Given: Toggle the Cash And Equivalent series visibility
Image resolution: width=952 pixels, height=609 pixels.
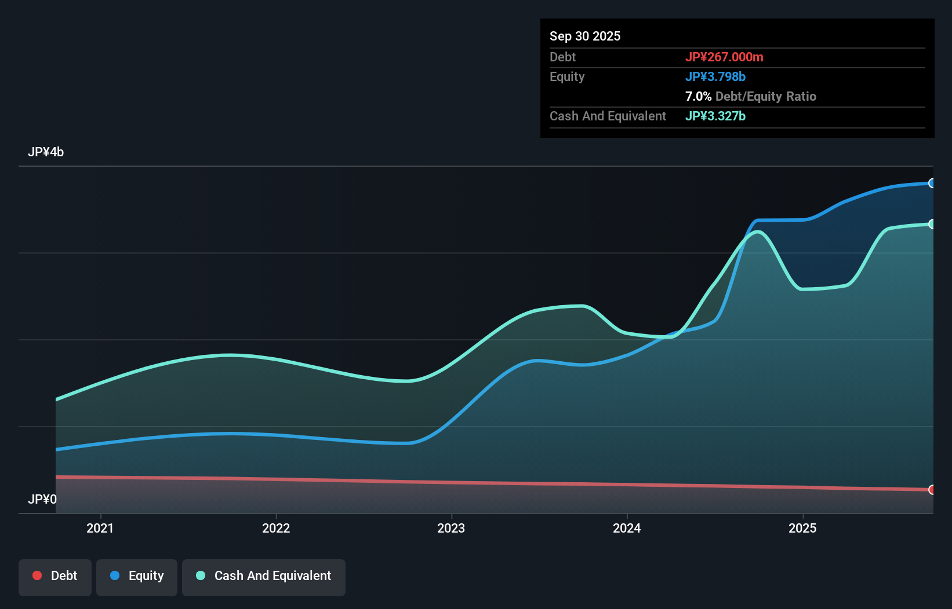Looking at the screenshot, I should click(263, 577).
